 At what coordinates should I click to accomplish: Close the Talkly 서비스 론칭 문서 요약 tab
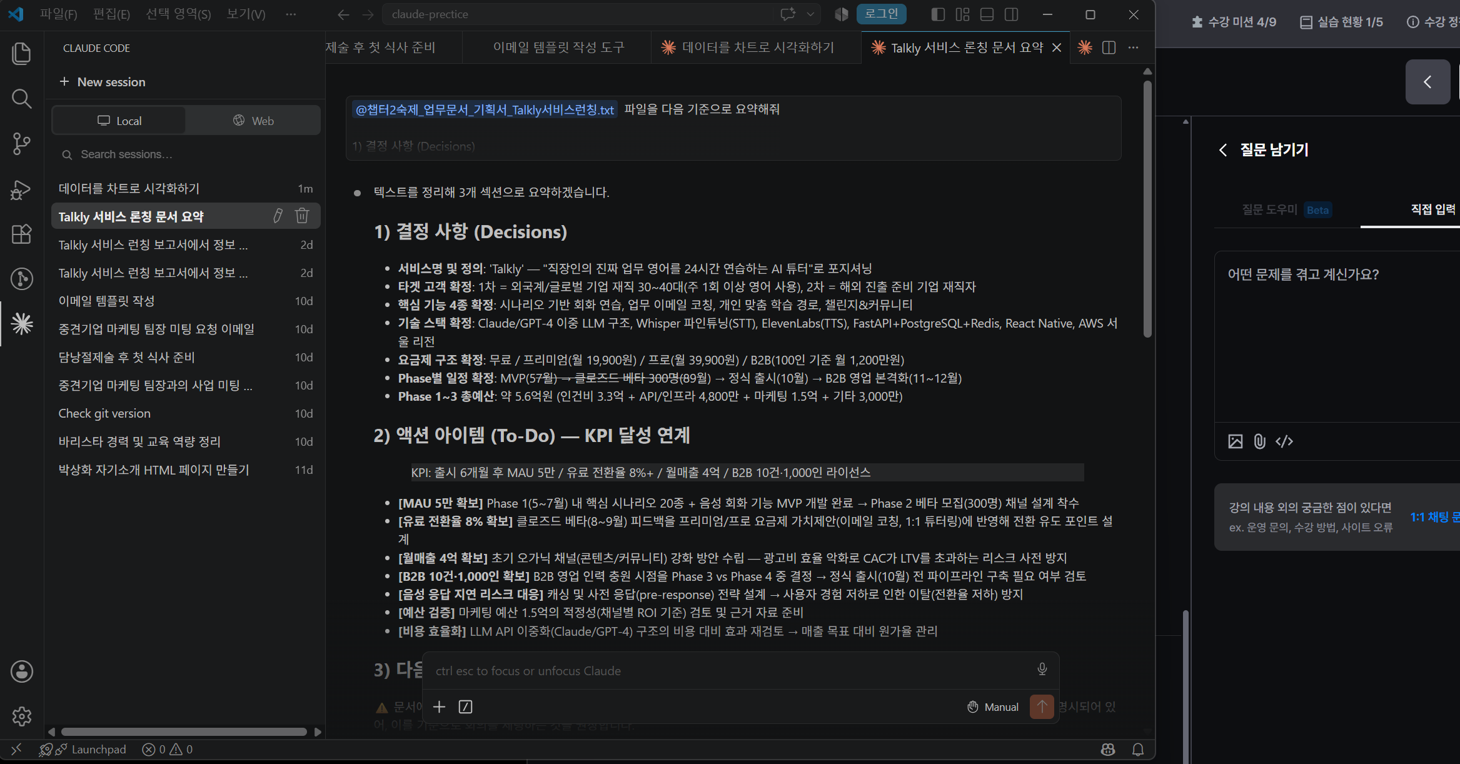1057,48
